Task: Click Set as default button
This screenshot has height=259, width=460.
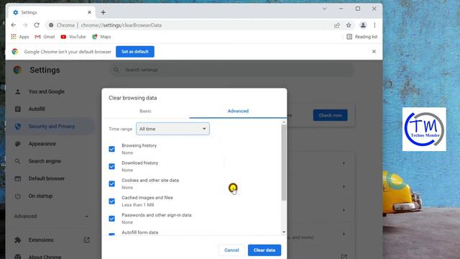Action: 135,52
